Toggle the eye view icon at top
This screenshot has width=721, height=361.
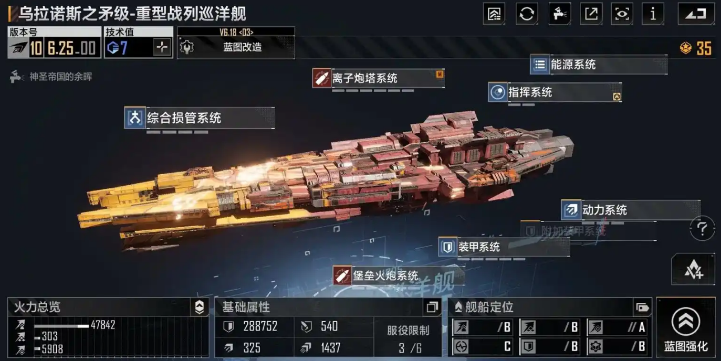pos(622,14)
